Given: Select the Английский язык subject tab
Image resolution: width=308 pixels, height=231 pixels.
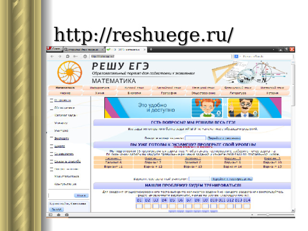Looking at the screenshot, I should click(x=169, y=88).
